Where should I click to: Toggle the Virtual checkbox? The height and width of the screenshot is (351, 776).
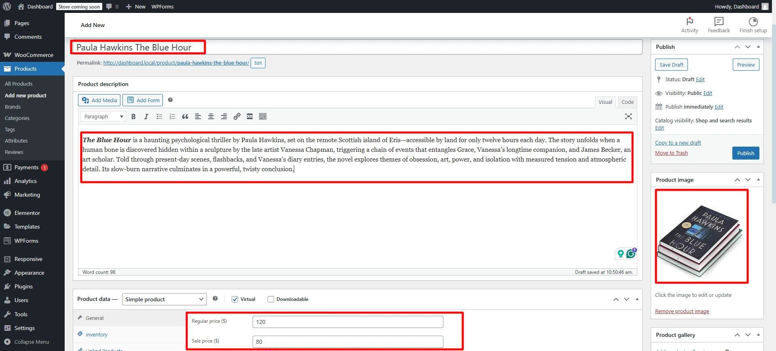(x=235, y=299)
